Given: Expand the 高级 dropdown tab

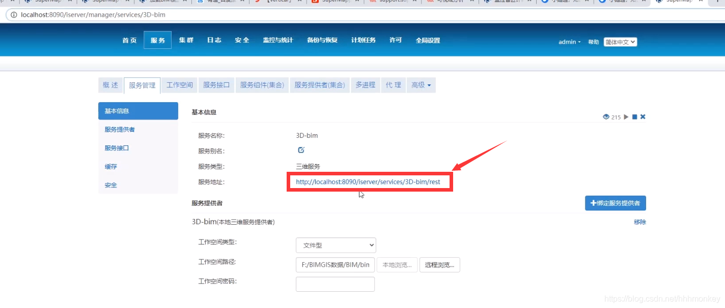Looking at the screenshot, I should coord(421,85).
